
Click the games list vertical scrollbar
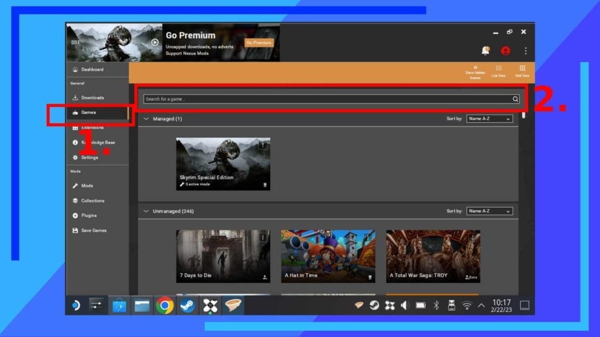point(523,115)
